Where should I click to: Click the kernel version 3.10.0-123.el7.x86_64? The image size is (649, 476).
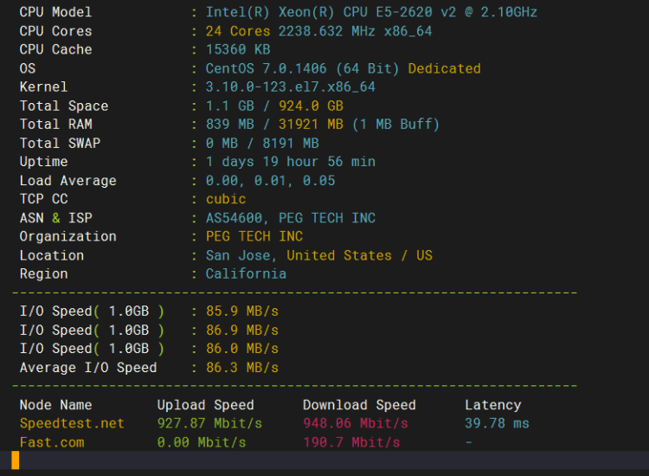tap(290, 87)
